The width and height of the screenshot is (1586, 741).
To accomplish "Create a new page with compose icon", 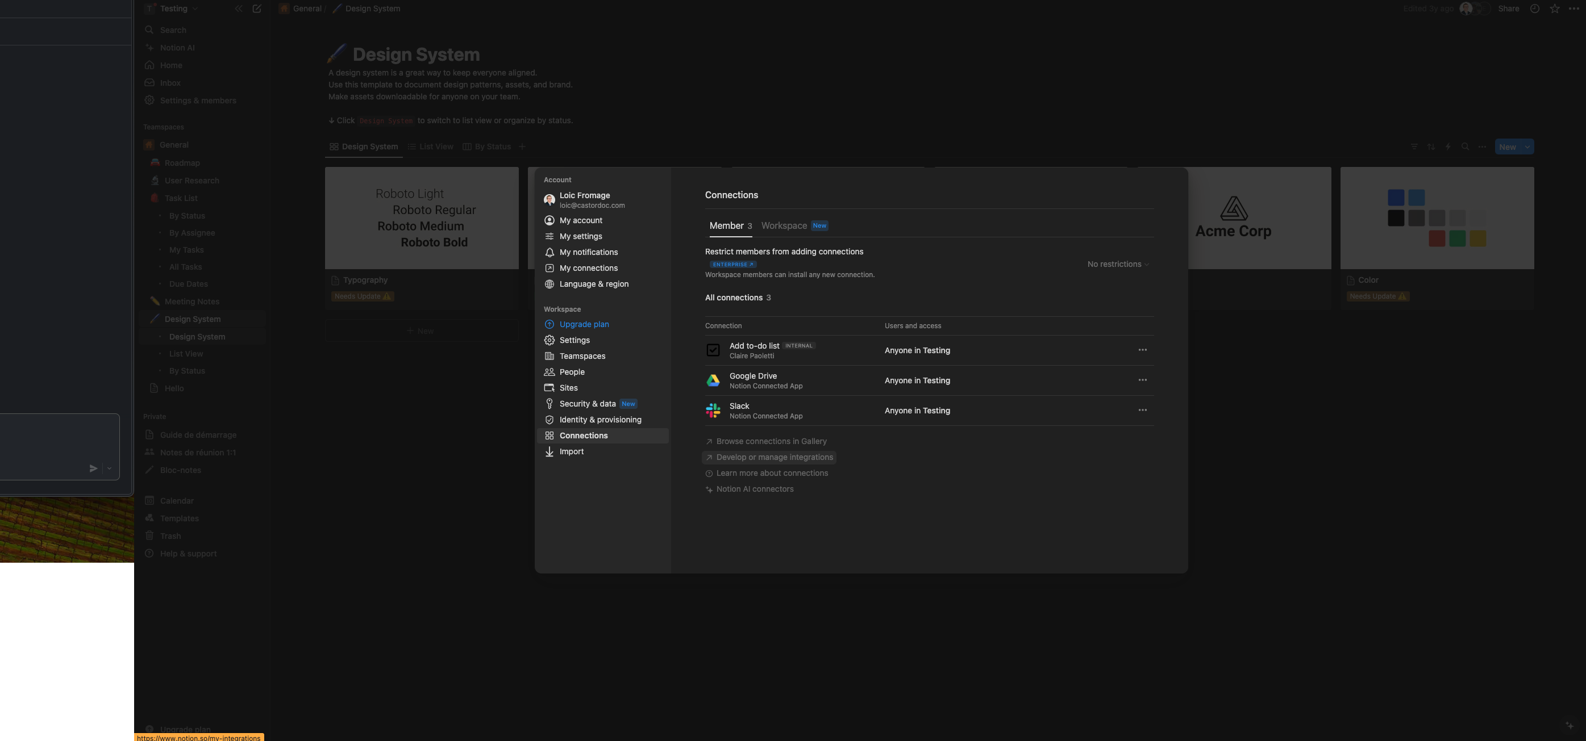I will pyautogui.click(x=257, y=9).
